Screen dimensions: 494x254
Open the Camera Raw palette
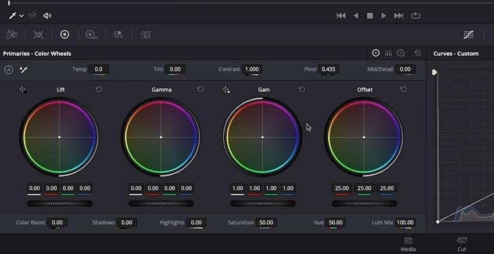12,35
